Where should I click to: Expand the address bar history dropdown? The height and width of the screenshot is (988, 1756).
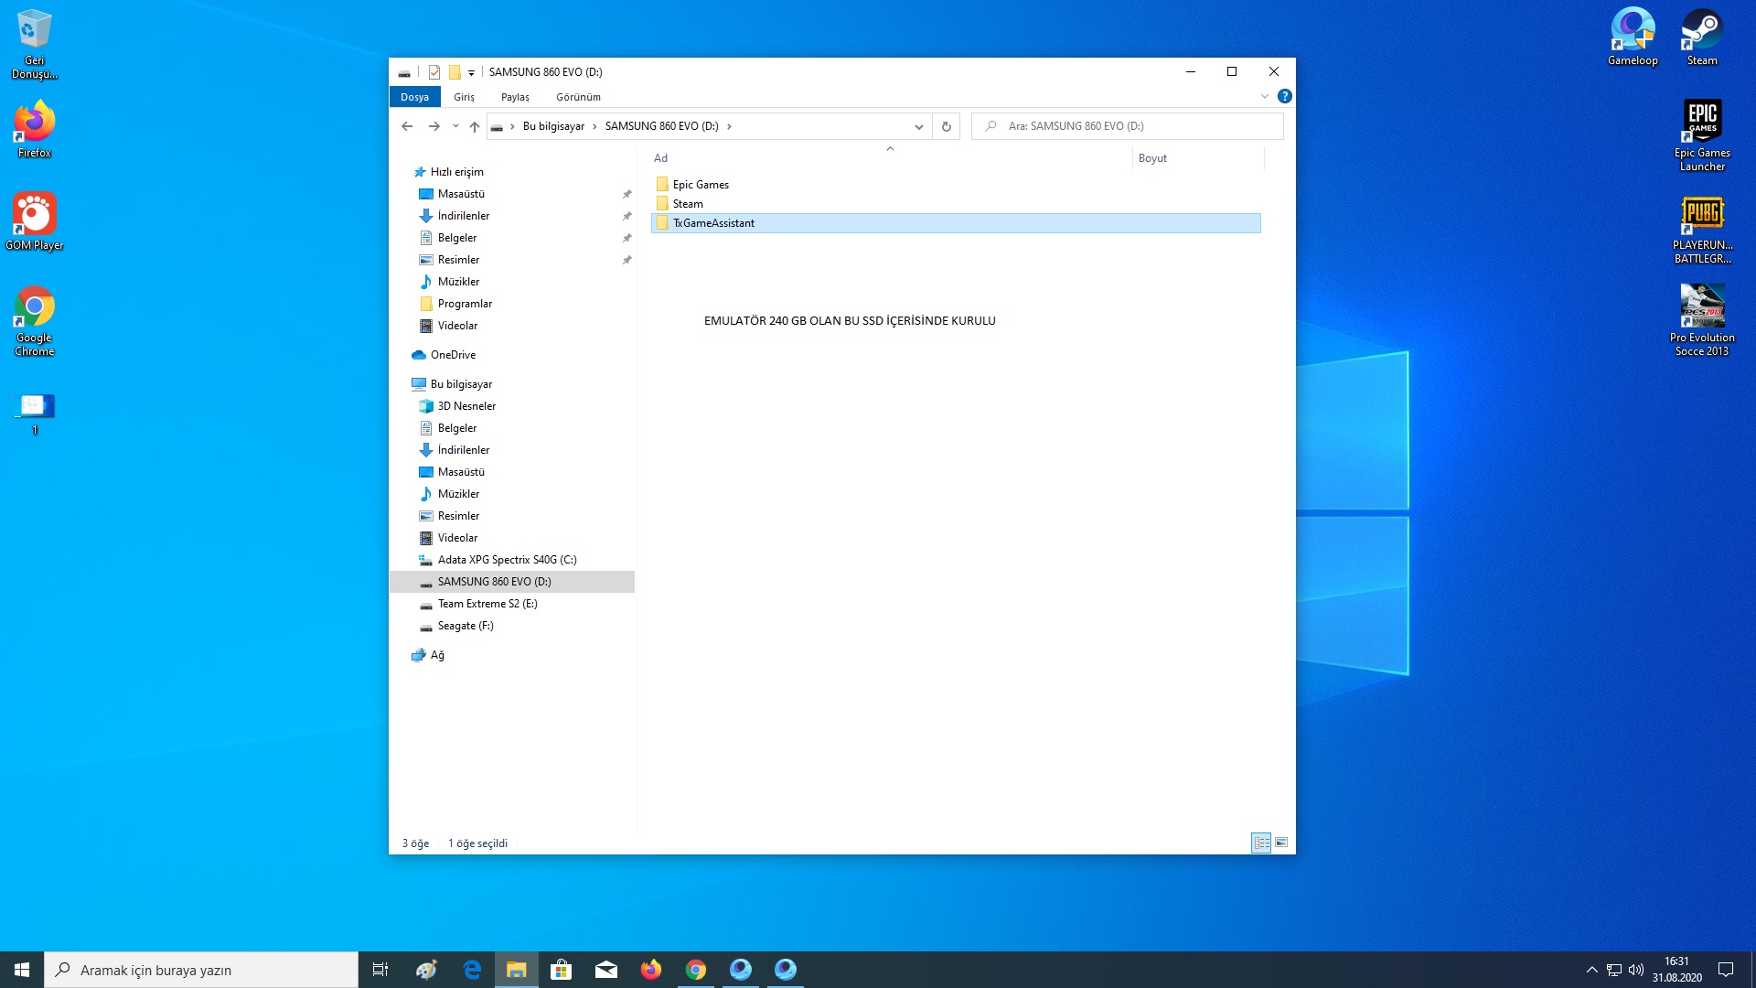coord(918,126)
